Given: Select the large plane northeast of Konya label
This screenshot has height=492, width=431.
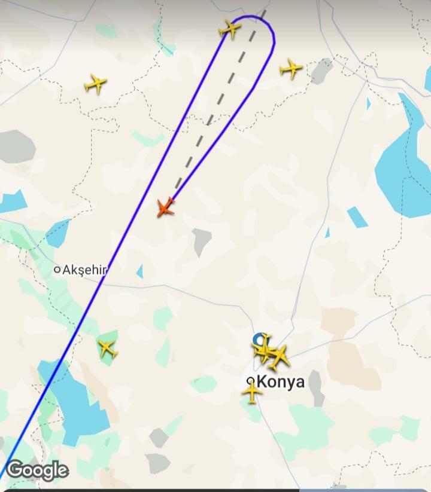Looking at the screenshot, I should (x=279, y=357).
